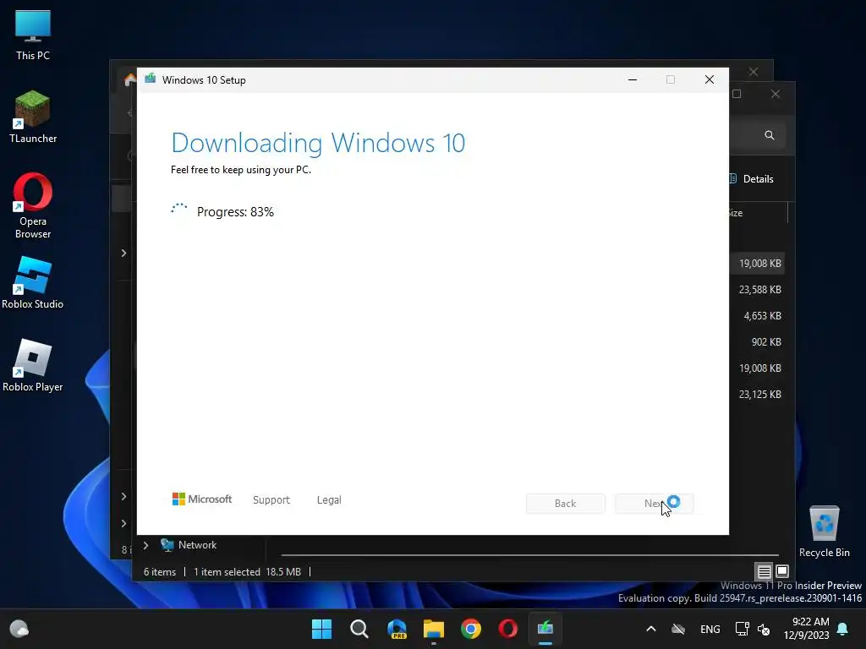The width and height of the screenshot is (866, 649).
Task: Click the OneDrive cloud tray icon
Action: tap(678, 629)
